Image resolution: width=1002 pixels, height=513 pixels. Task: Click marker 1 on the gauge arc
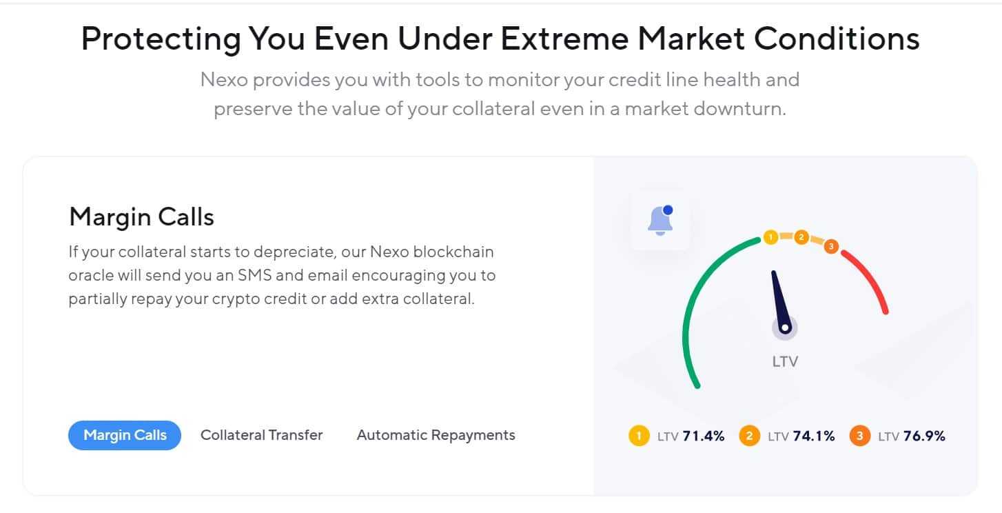(x=770, y=238)
